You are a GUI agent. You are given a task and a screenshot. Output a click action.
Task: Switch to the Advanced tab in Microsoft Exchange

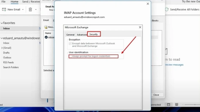[x=82, y=35]
